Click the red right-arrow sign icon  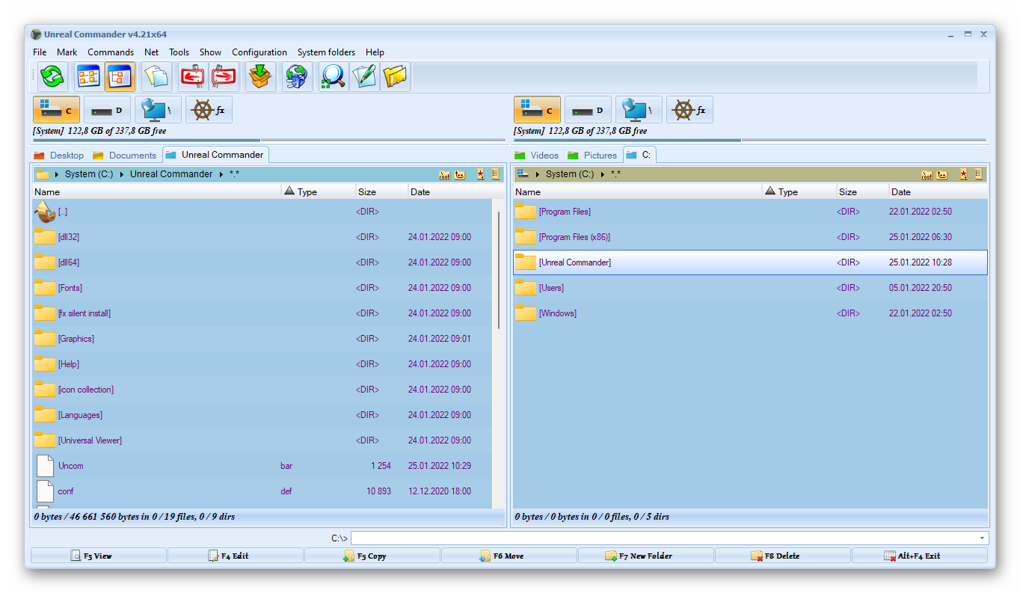pyautogui.click(x=224, y=76)
